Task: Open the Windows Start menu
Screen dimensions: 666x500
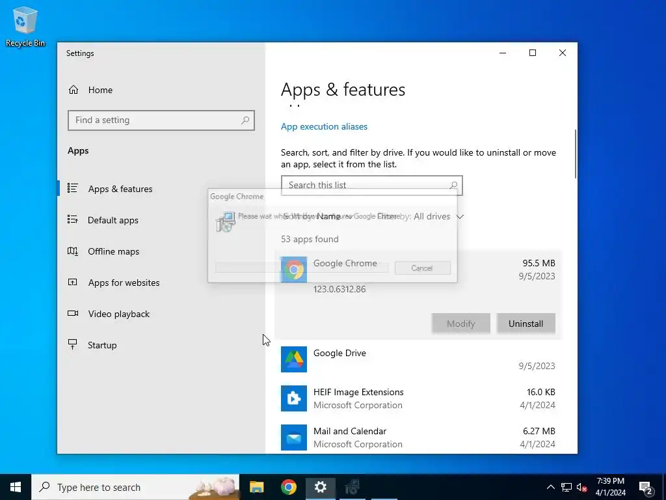Action: click(16, 487)
